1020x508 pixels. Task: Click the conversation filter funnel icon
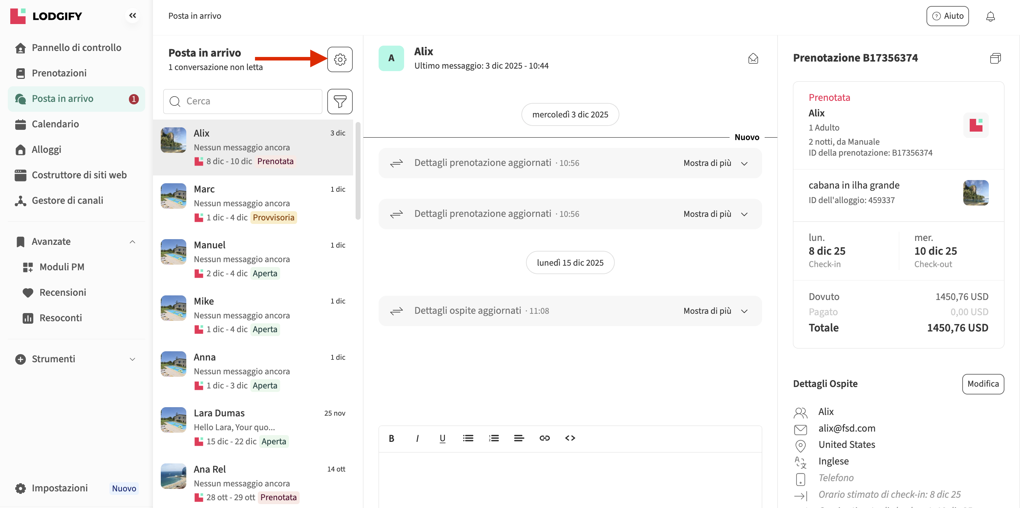[340, 101]
